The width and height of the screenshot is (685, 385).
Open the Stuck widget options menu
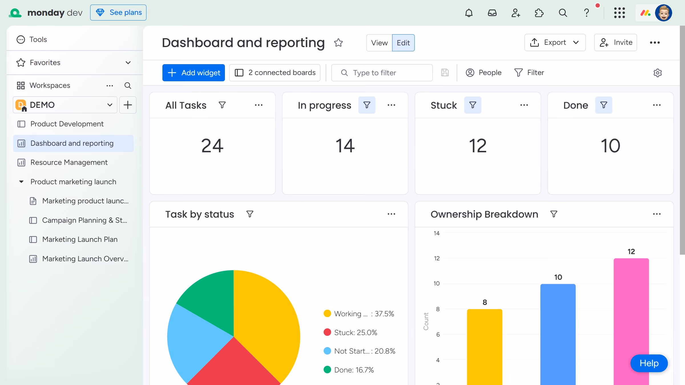524,105
